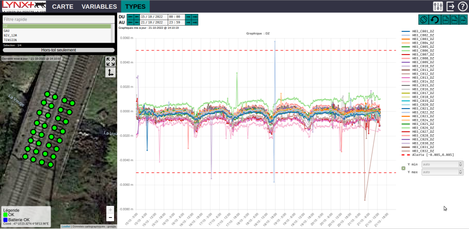
Task: Switch to the VARIABLES tab
Action: [x=99, y=7]
